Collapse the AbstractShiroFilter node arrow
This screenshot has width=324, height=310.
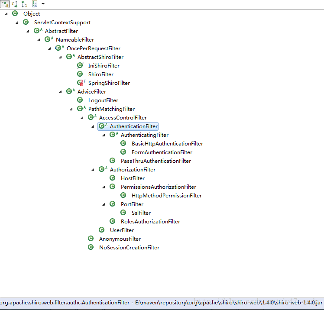[60, 58]
